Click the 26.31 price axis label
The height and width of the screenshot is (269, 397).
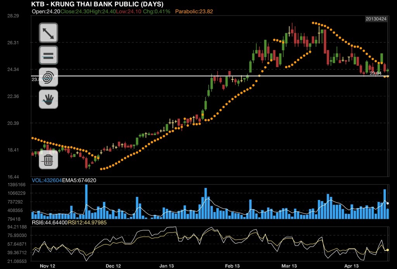pyautogui.click(x=13, y=43)
